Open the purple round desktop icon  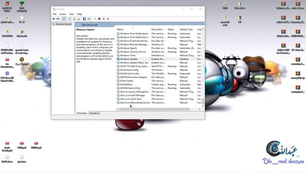pos(7,73)
